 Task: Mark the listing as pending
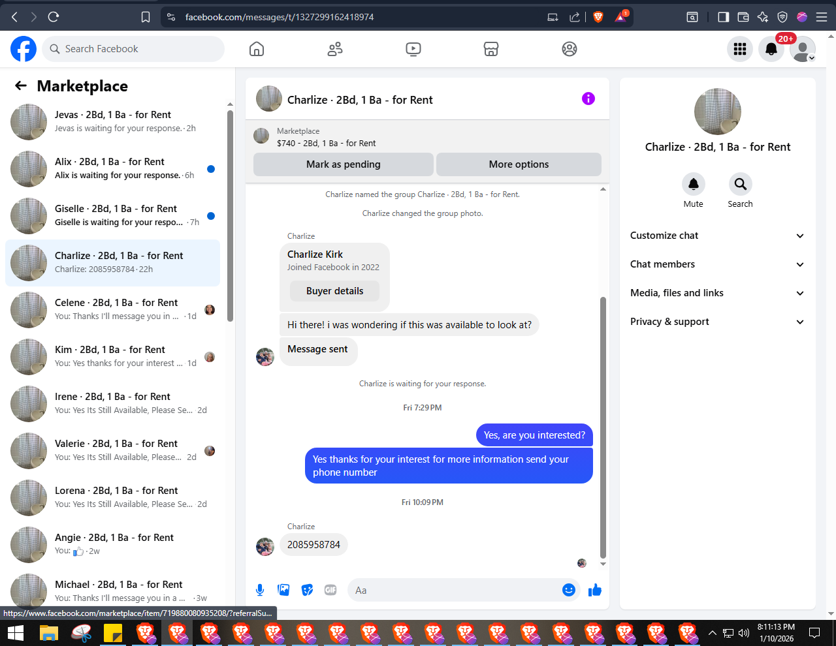343,164
